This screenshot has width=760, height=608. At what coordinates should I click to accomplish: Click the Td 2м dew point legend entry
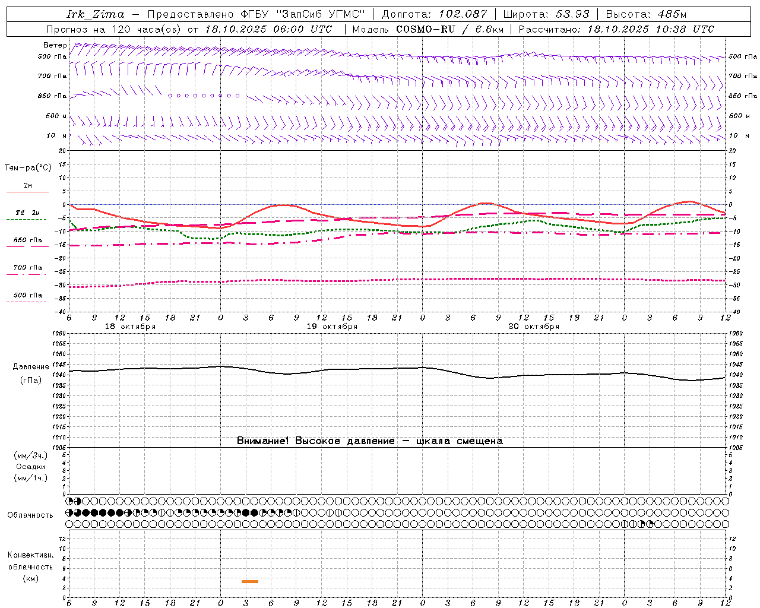tap(28, 213)
